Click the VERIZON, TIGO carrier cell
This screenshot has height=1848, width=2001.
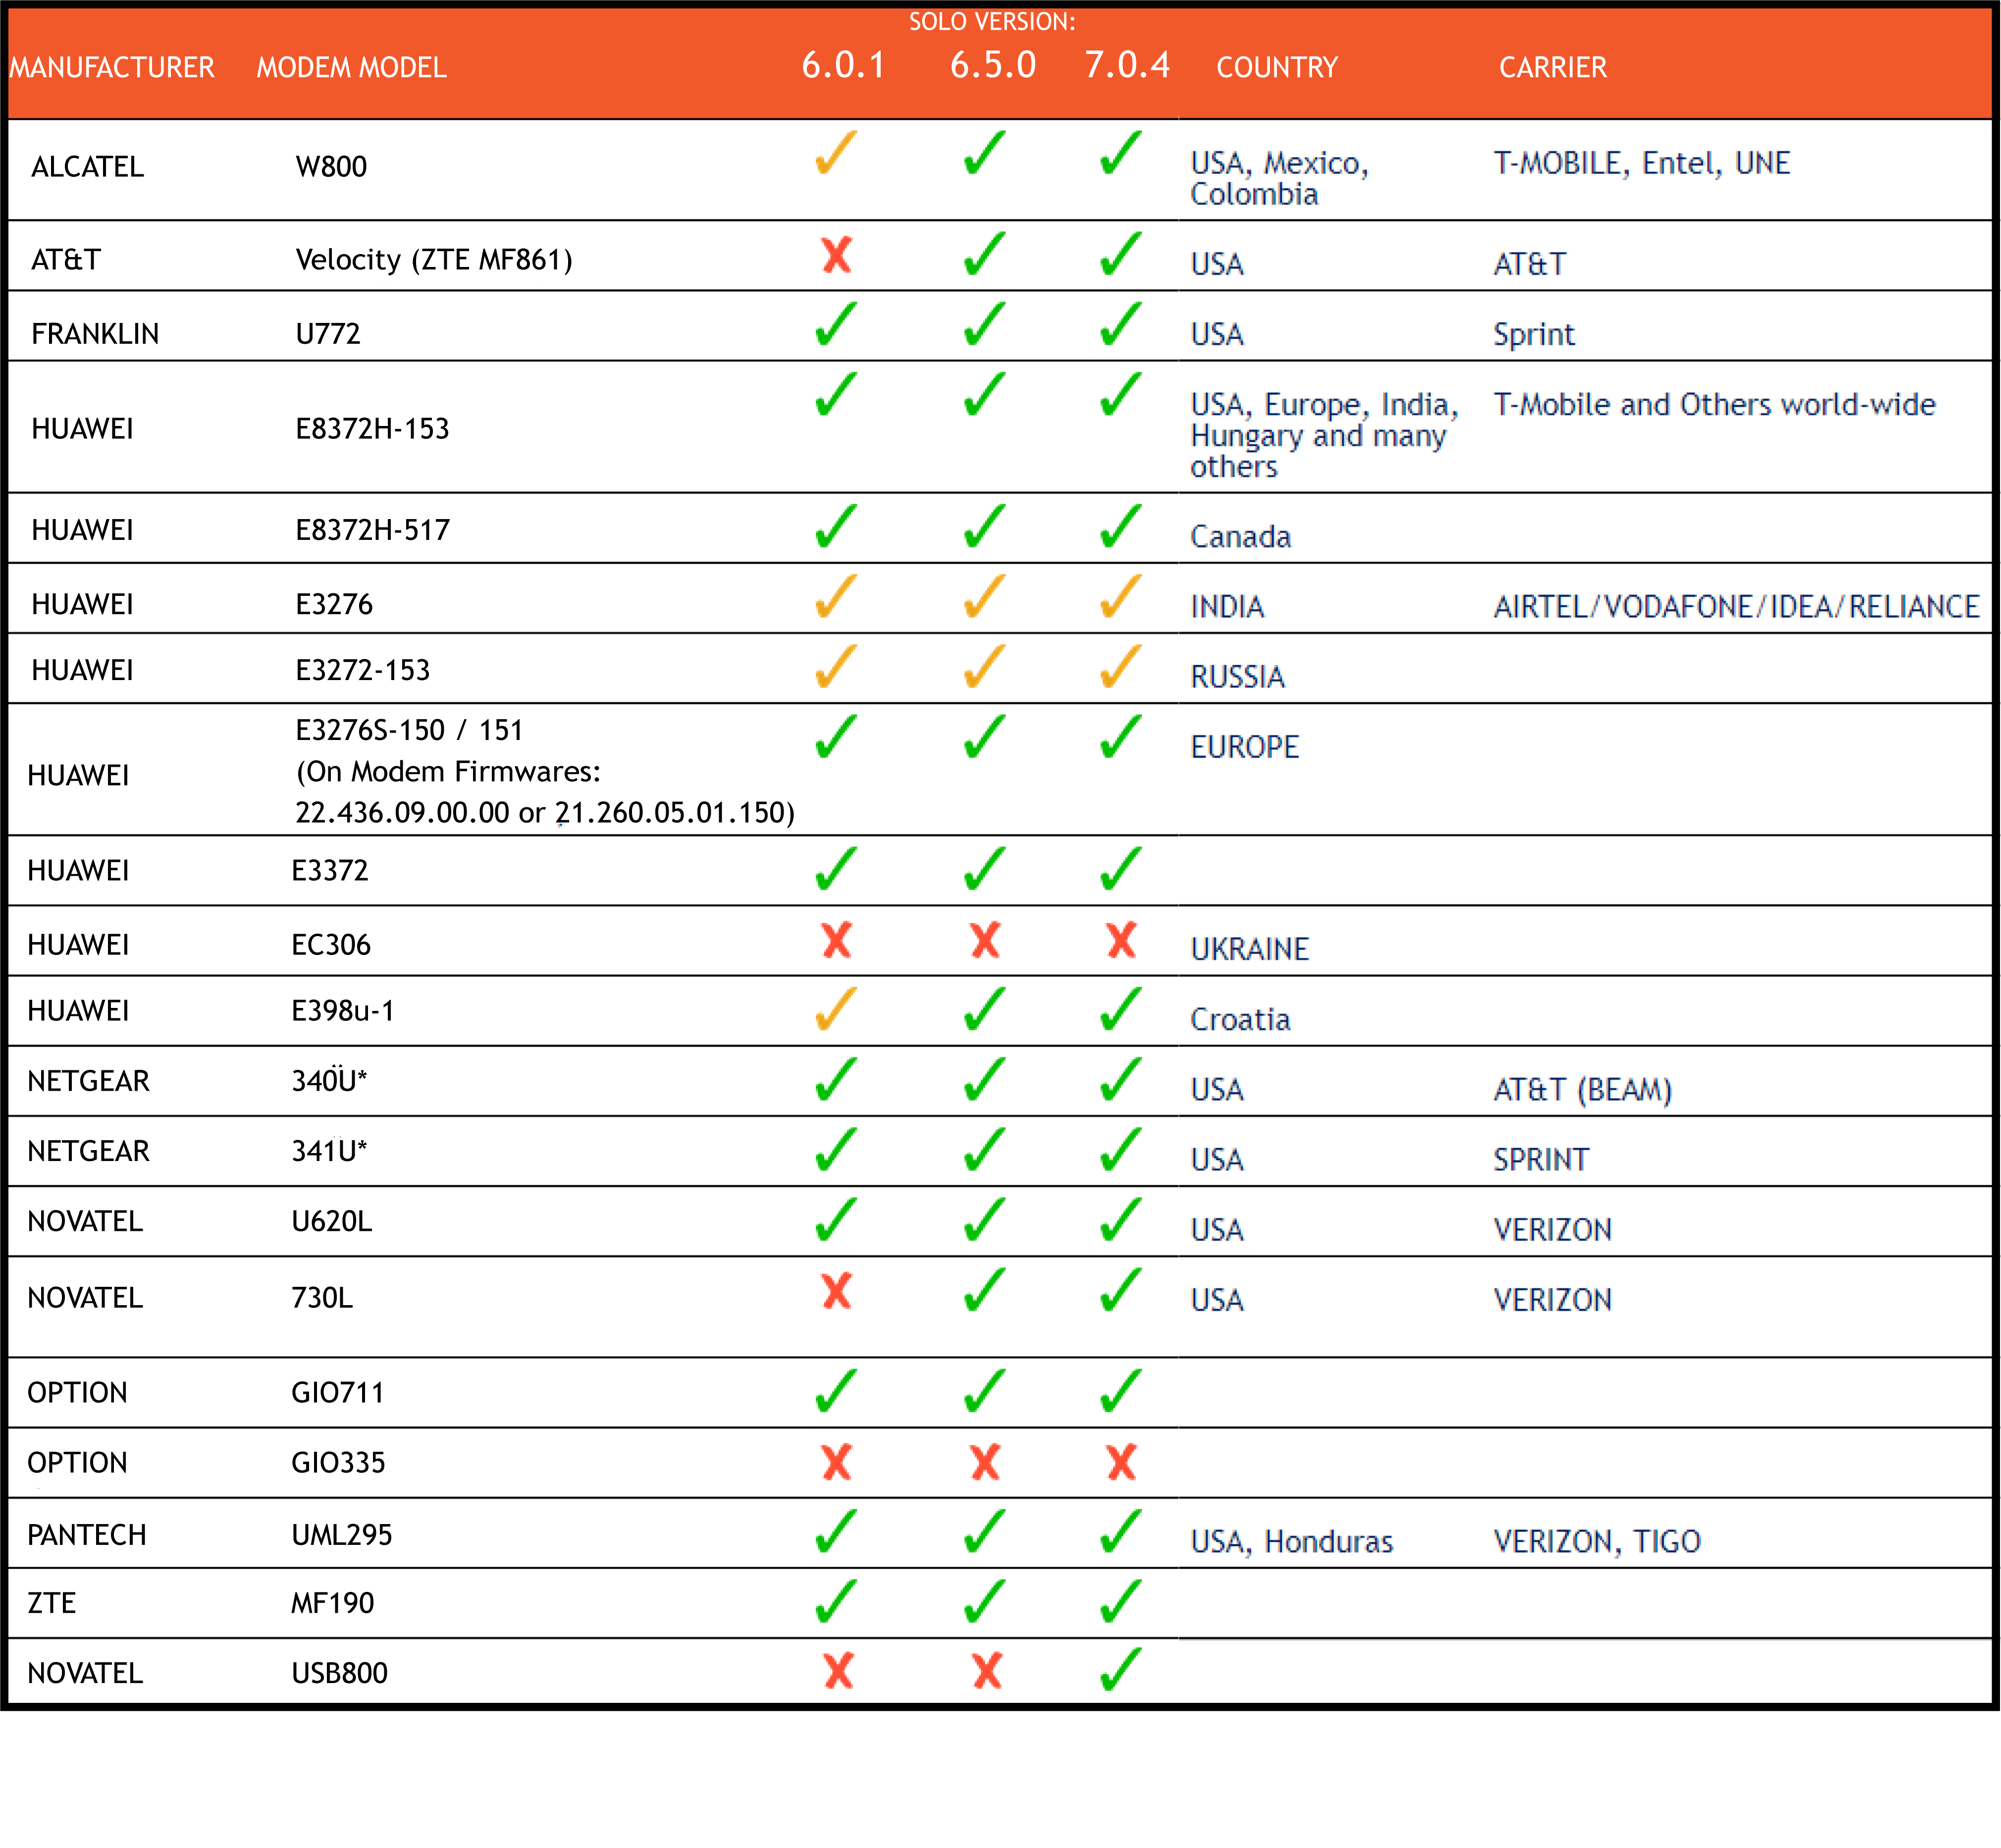pyautogui.click(x=1597, y=1542)
